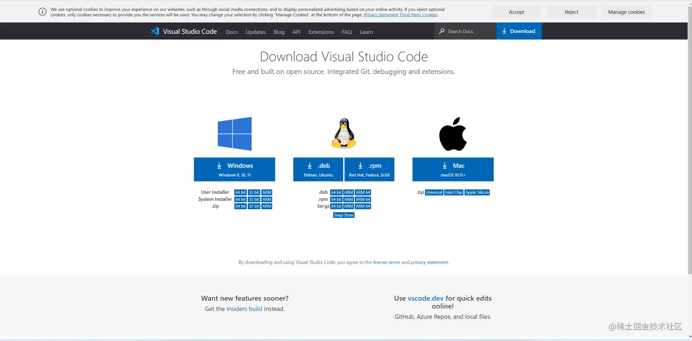The image size is (692, 341).
Task: Visit the vscode.dev link
Action: point(426,298)
